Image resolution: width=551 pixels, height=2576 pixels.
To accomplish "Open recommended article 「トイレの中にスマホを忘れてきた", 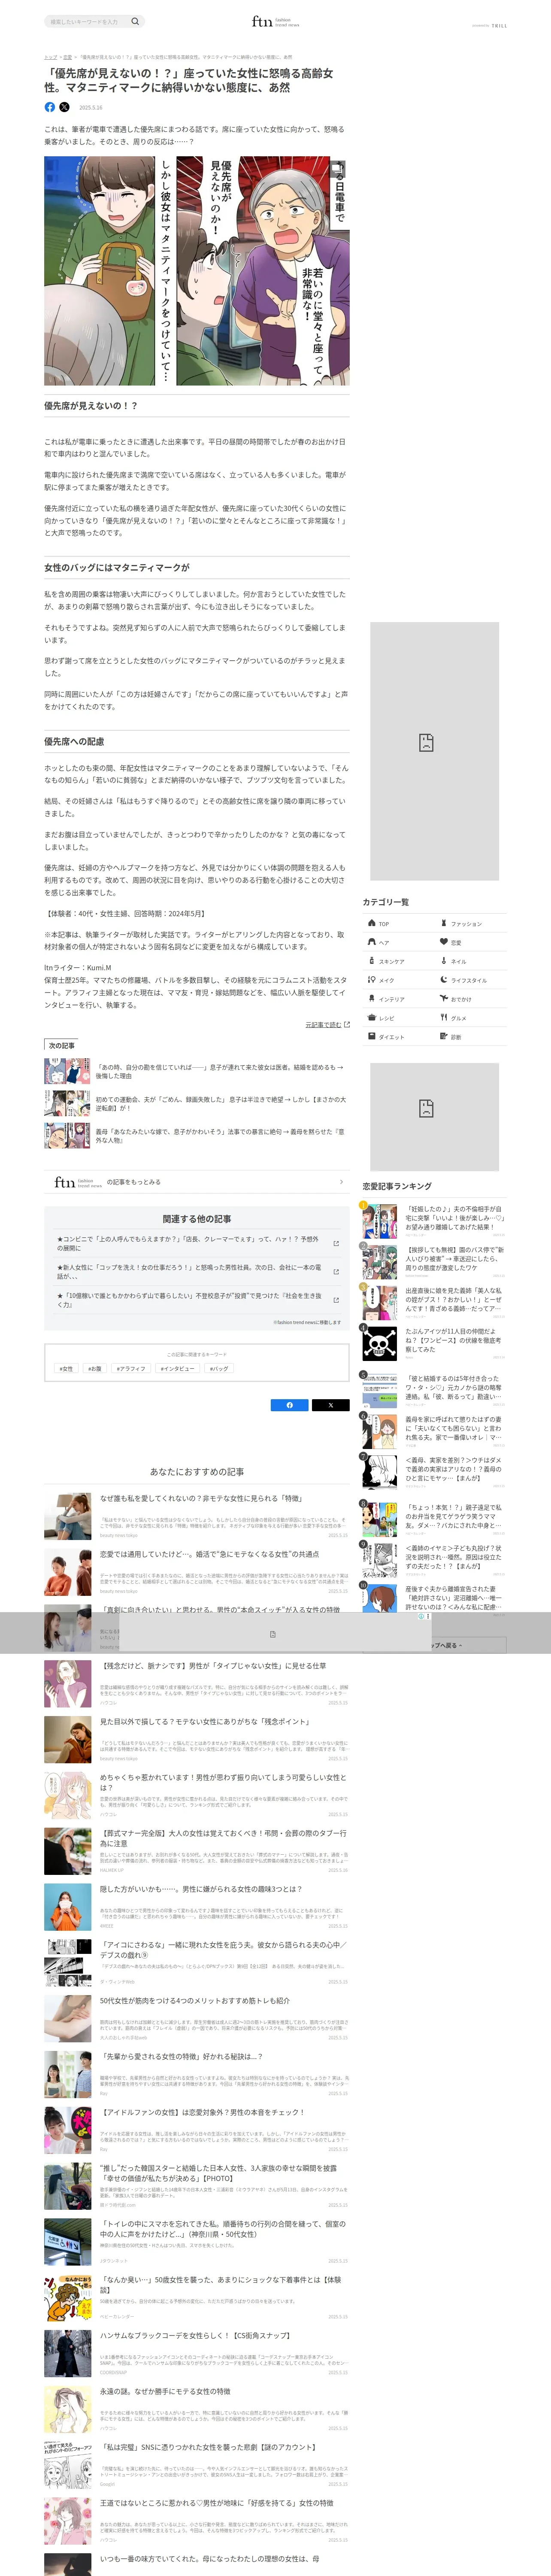I will (x=197, y=2243).
